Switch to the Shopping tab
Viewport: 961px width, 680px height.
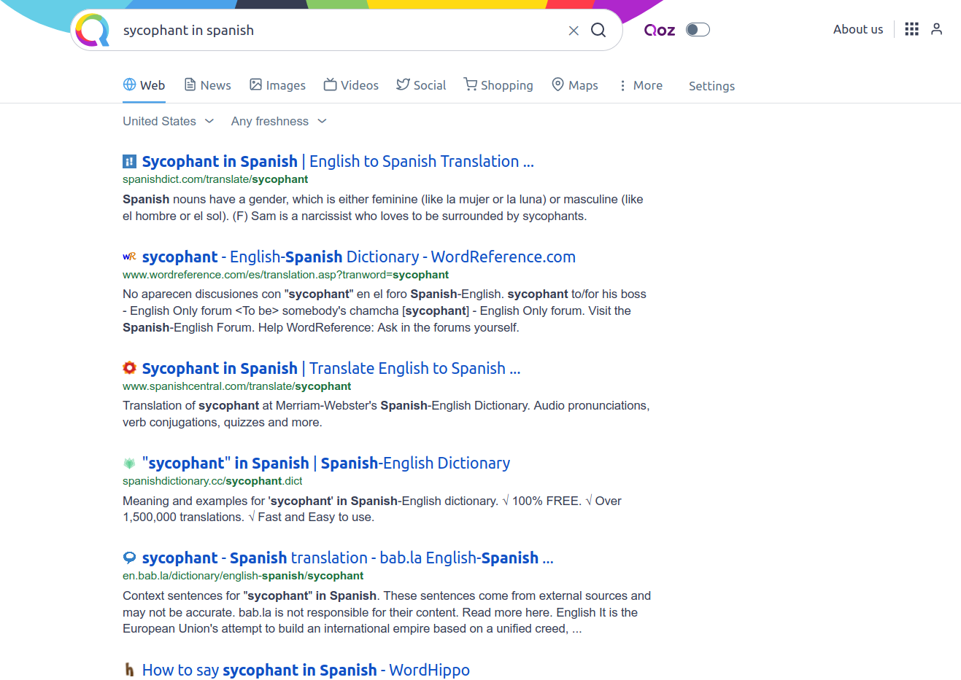(x=498, y=85)
